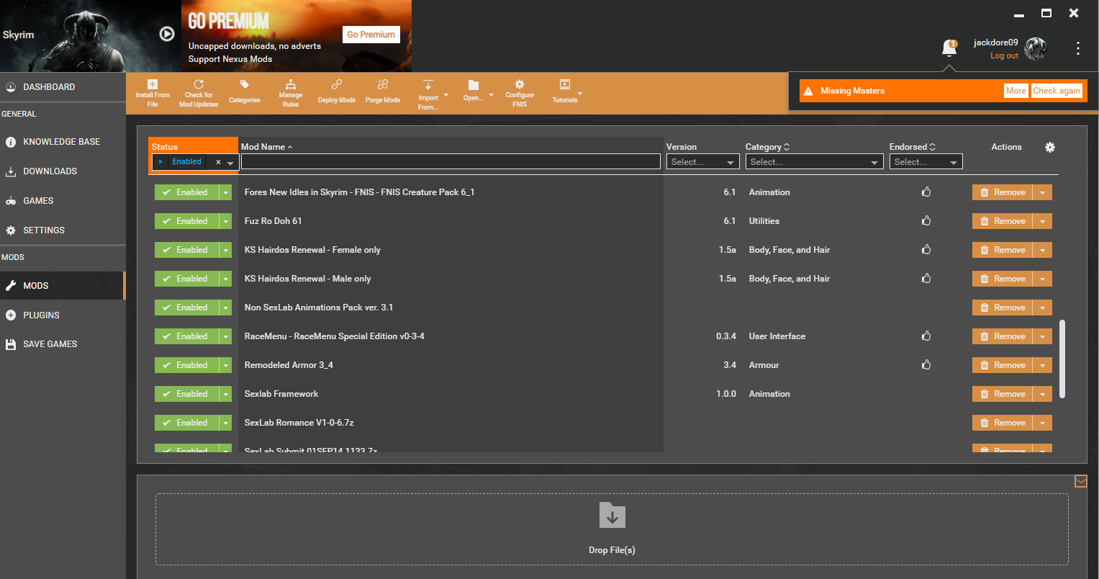The image size is (1099, 579).
Task: Click mod list vertical scrollbar
Action: tap(1062, 360)
